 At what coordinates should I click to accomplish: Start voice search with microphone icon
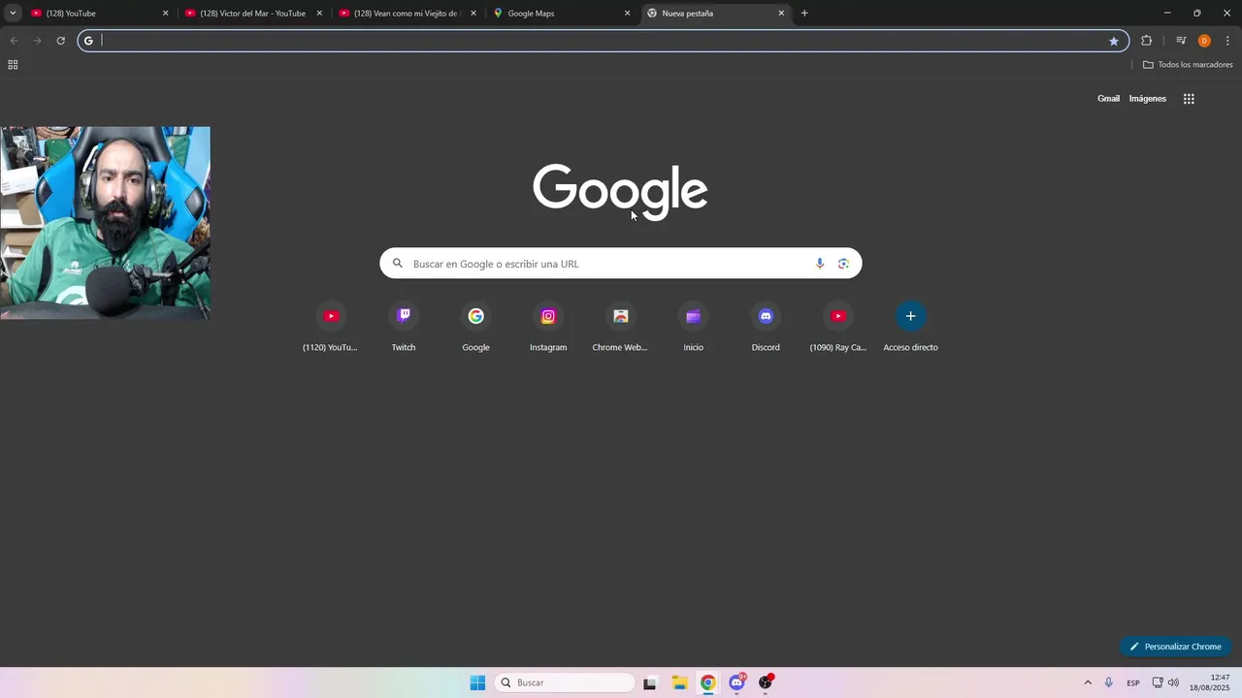pyautogui.click(x=820, y=264)
